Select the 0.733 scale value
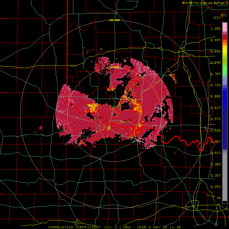229x229 pixels. (x=216, y=85)
